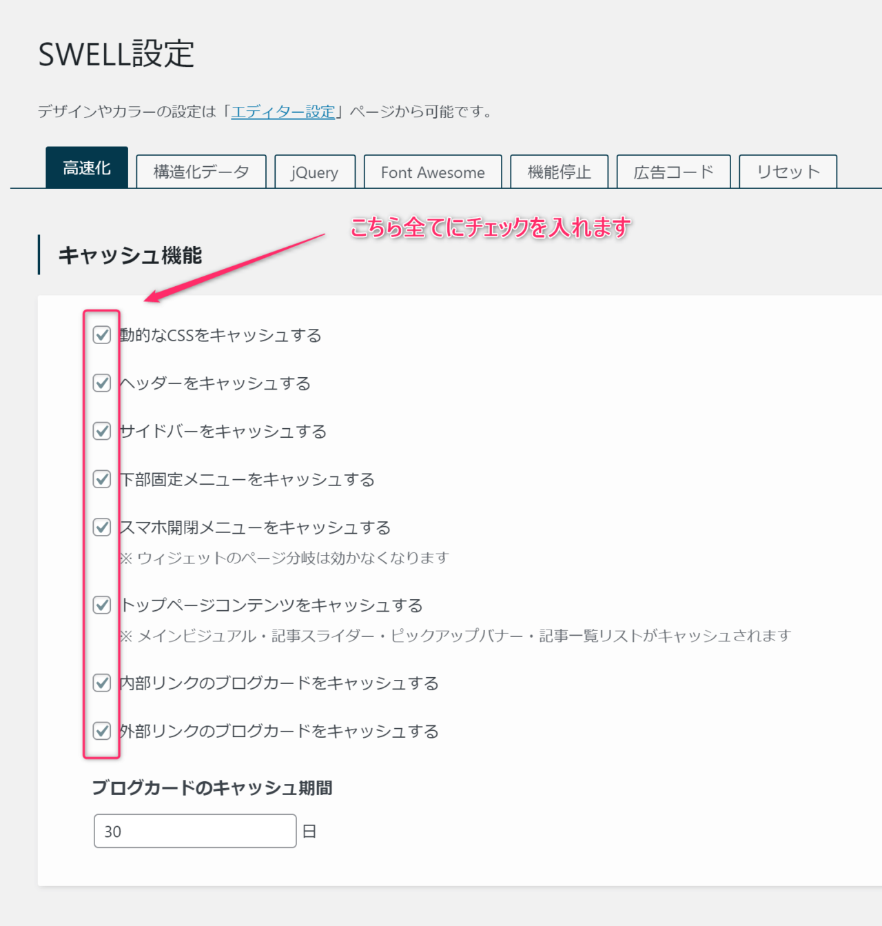Click the cache period field showing 30
The height and width of the screenshot is (926, 882).
tap(195, 831)
